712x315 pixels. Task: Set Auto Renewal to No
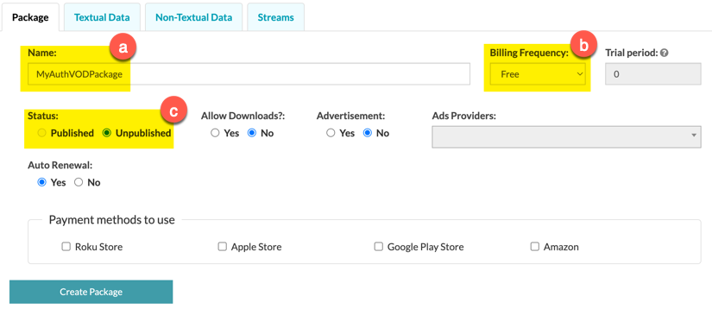point(79,182)
